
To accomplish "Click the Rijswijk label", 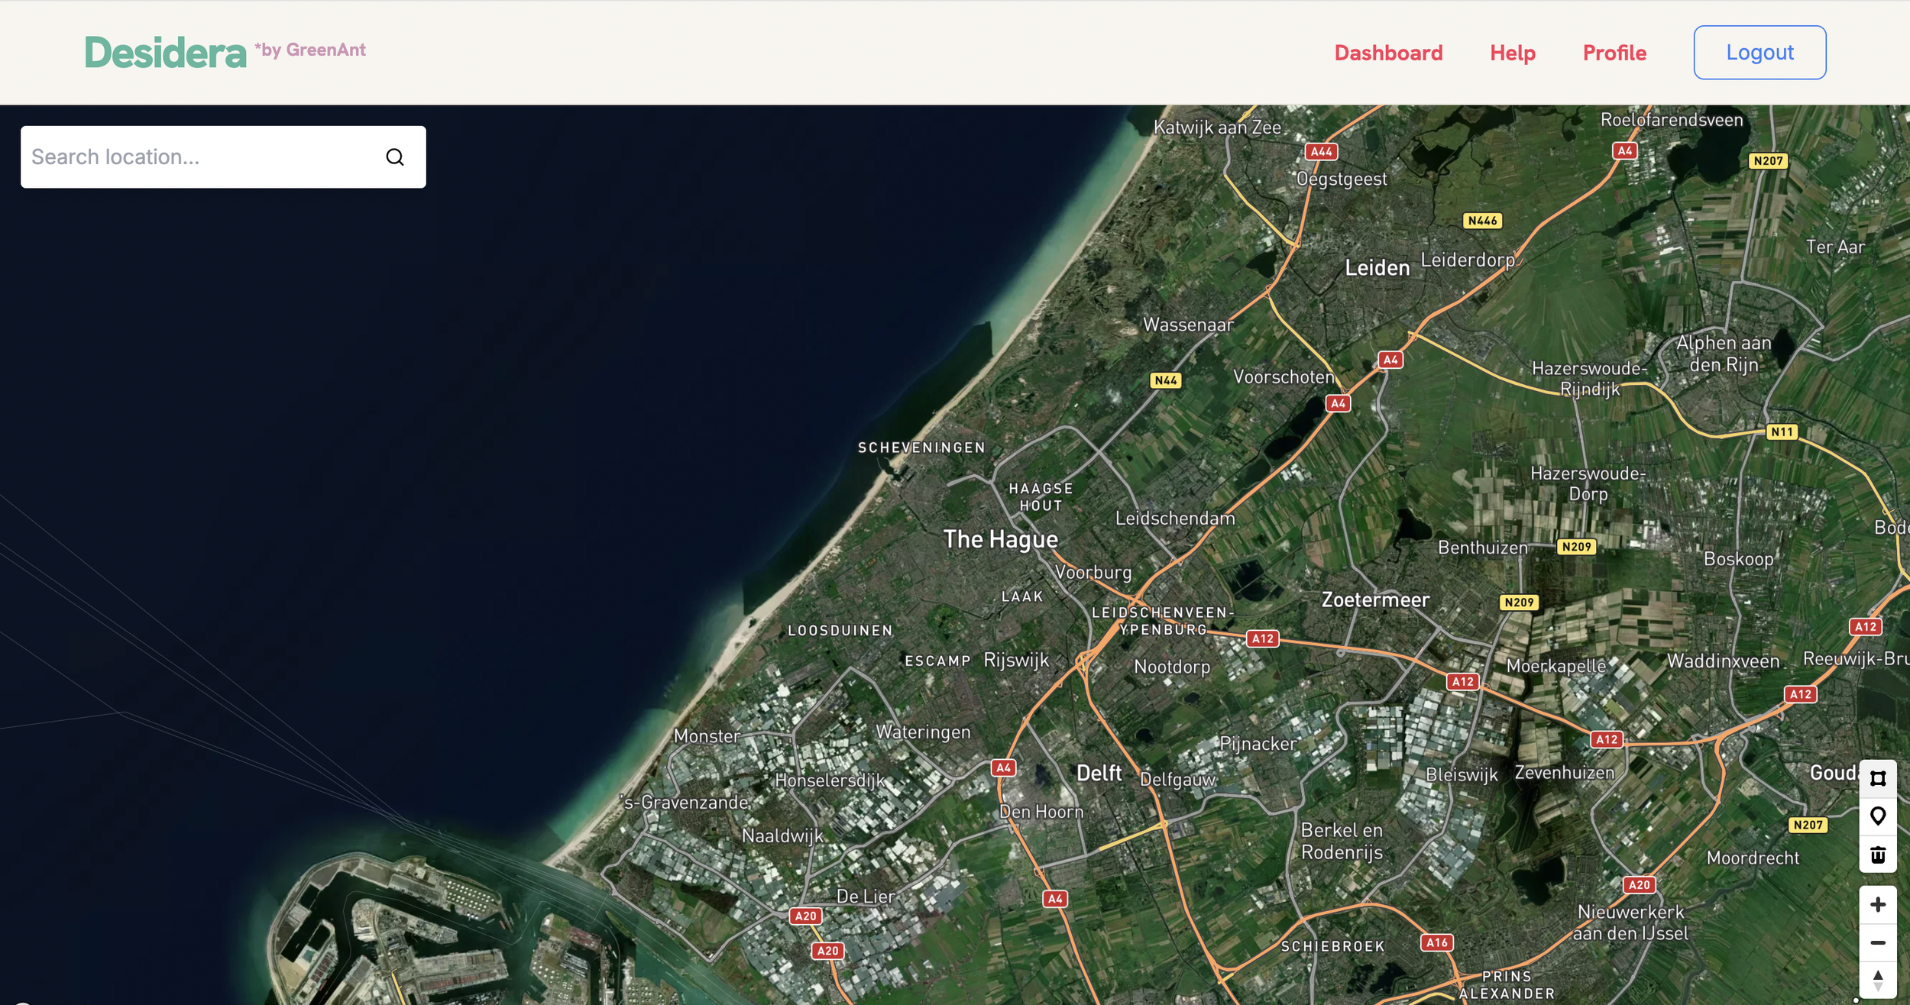I will coord(1016,660).
